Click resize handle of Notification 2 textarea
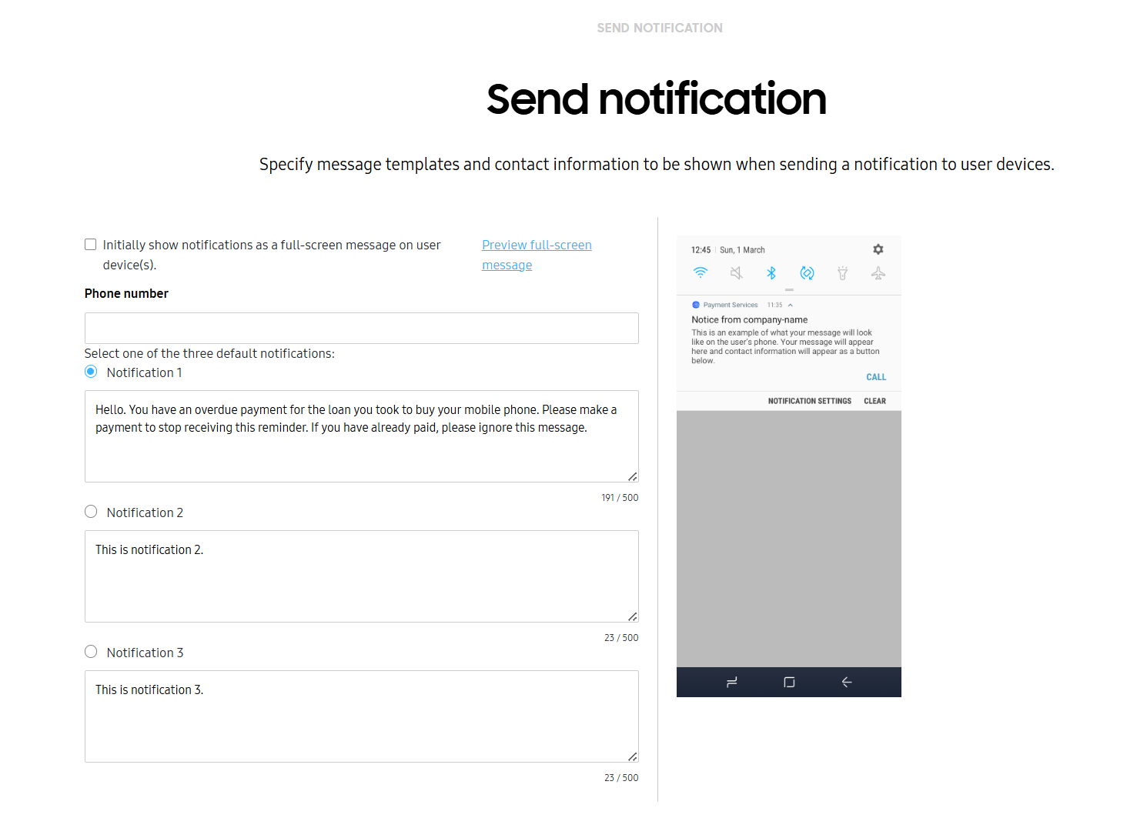The height and width of the screenshot is (818, 1137). point(633,616)
